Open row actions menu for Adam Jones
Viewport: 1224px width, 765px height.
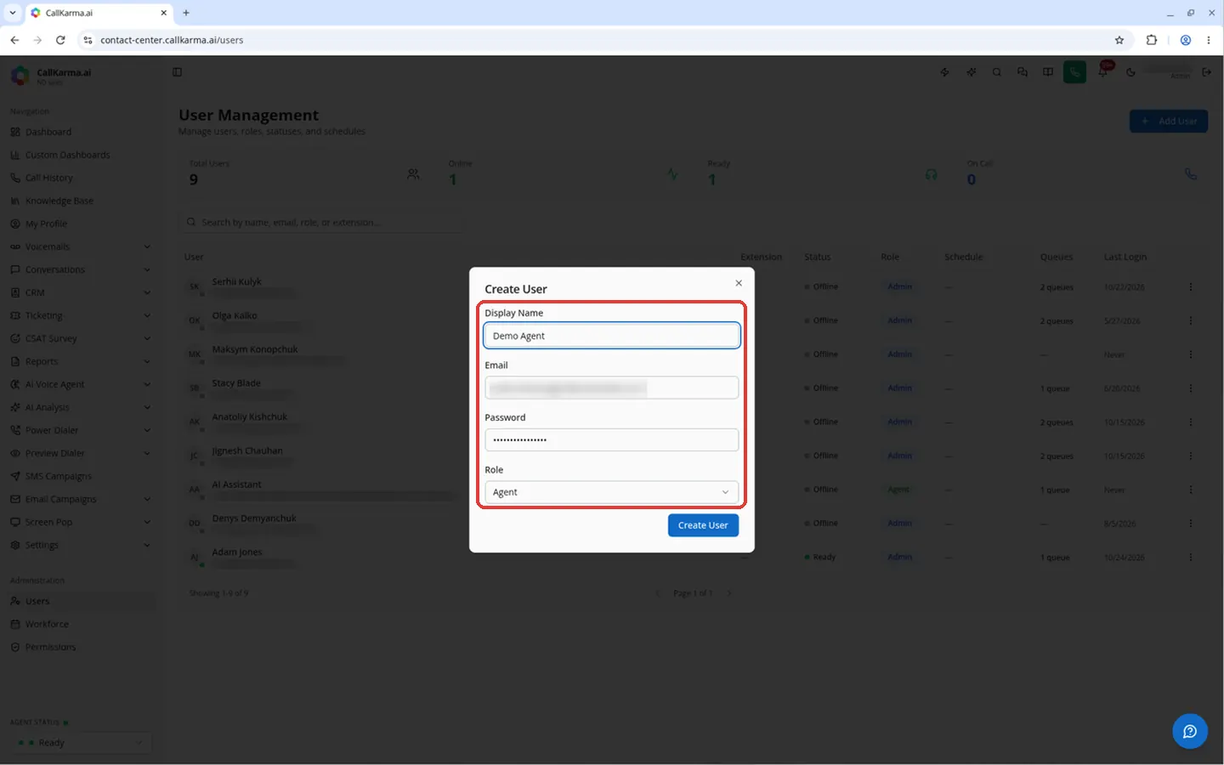click(x=1191, y=558)
